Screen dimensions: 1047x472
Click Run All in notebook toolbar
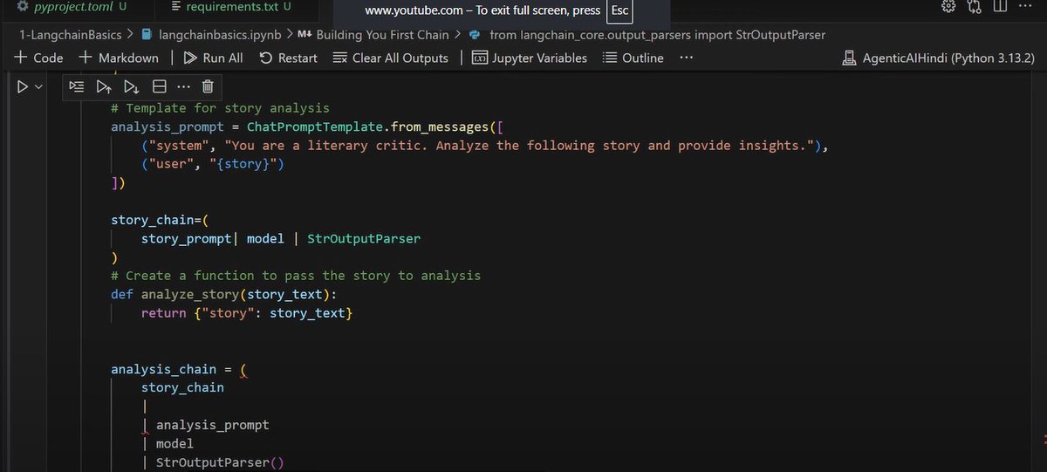pos(213,58)
